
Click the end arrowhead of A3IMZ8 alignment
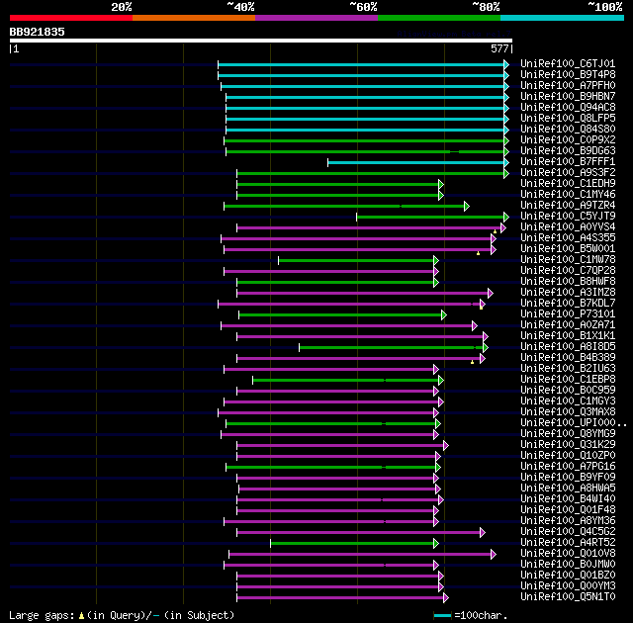[x=491, y=294]
